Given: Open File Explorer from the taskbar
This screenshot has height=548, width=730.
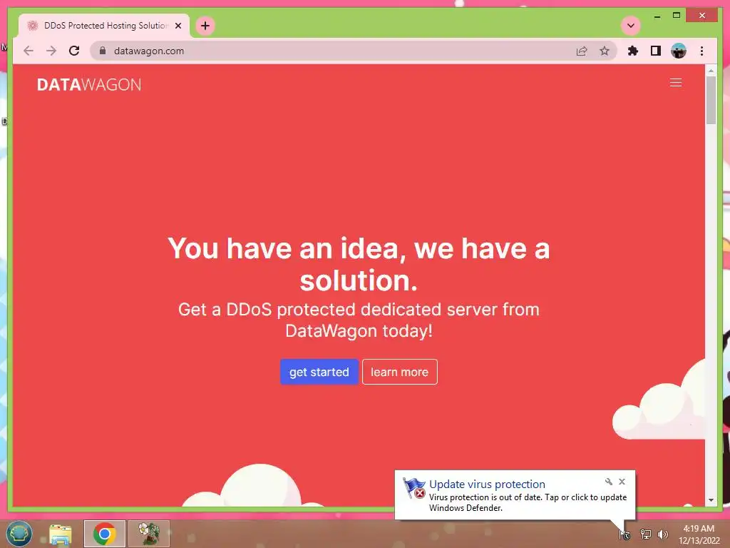Looking at the screenshot, I should (61, 534).
